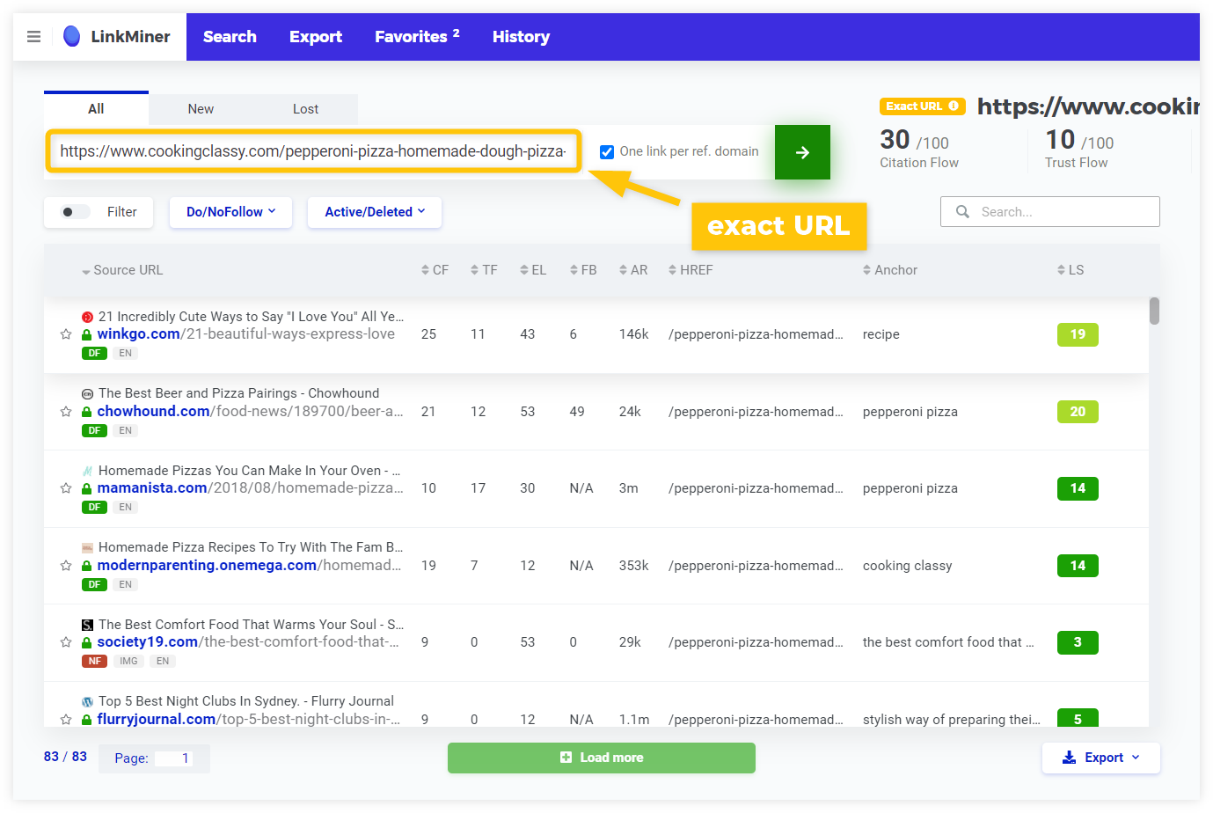Click the padlock icon next to chowhound.com
The height and width of the screenshot is (813, 1213).
click(87, 411)
